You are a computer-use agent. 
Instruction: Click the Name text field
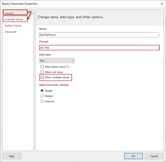click(x=99, y=35)
